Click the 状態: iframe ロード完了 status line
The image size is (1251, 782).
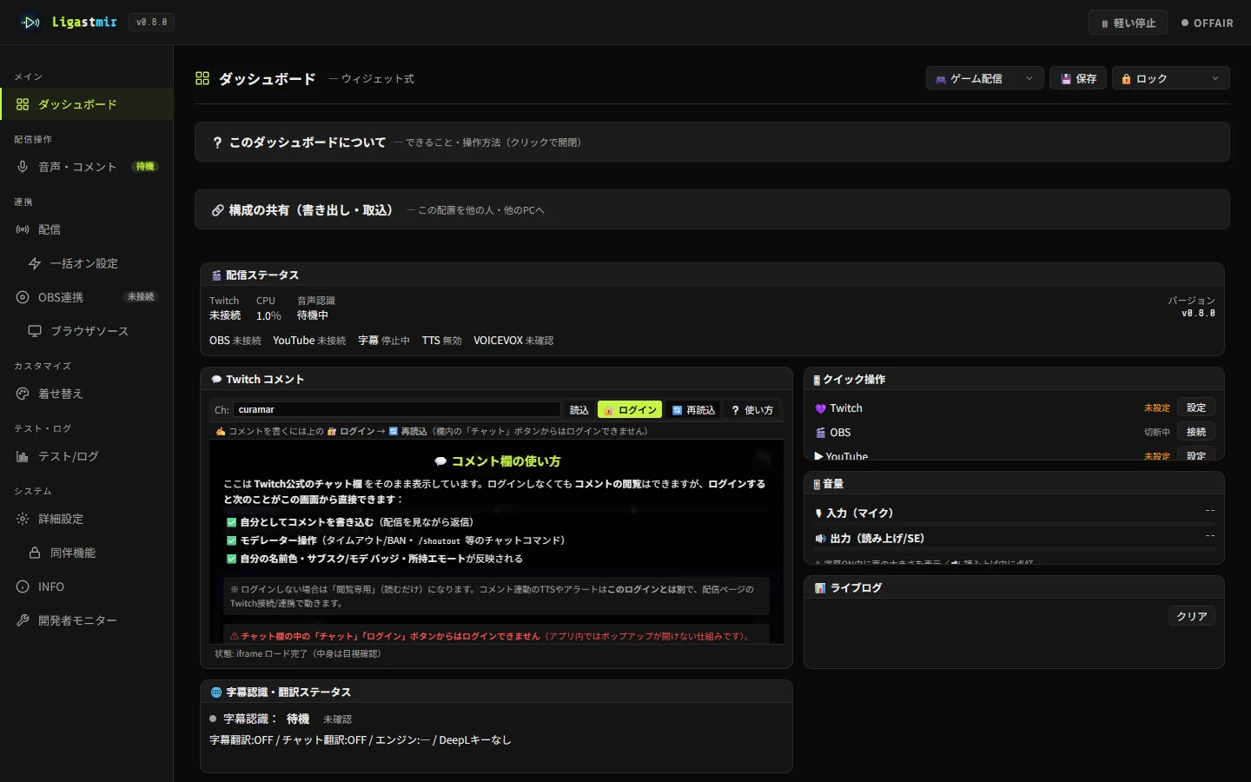(298, 653)
